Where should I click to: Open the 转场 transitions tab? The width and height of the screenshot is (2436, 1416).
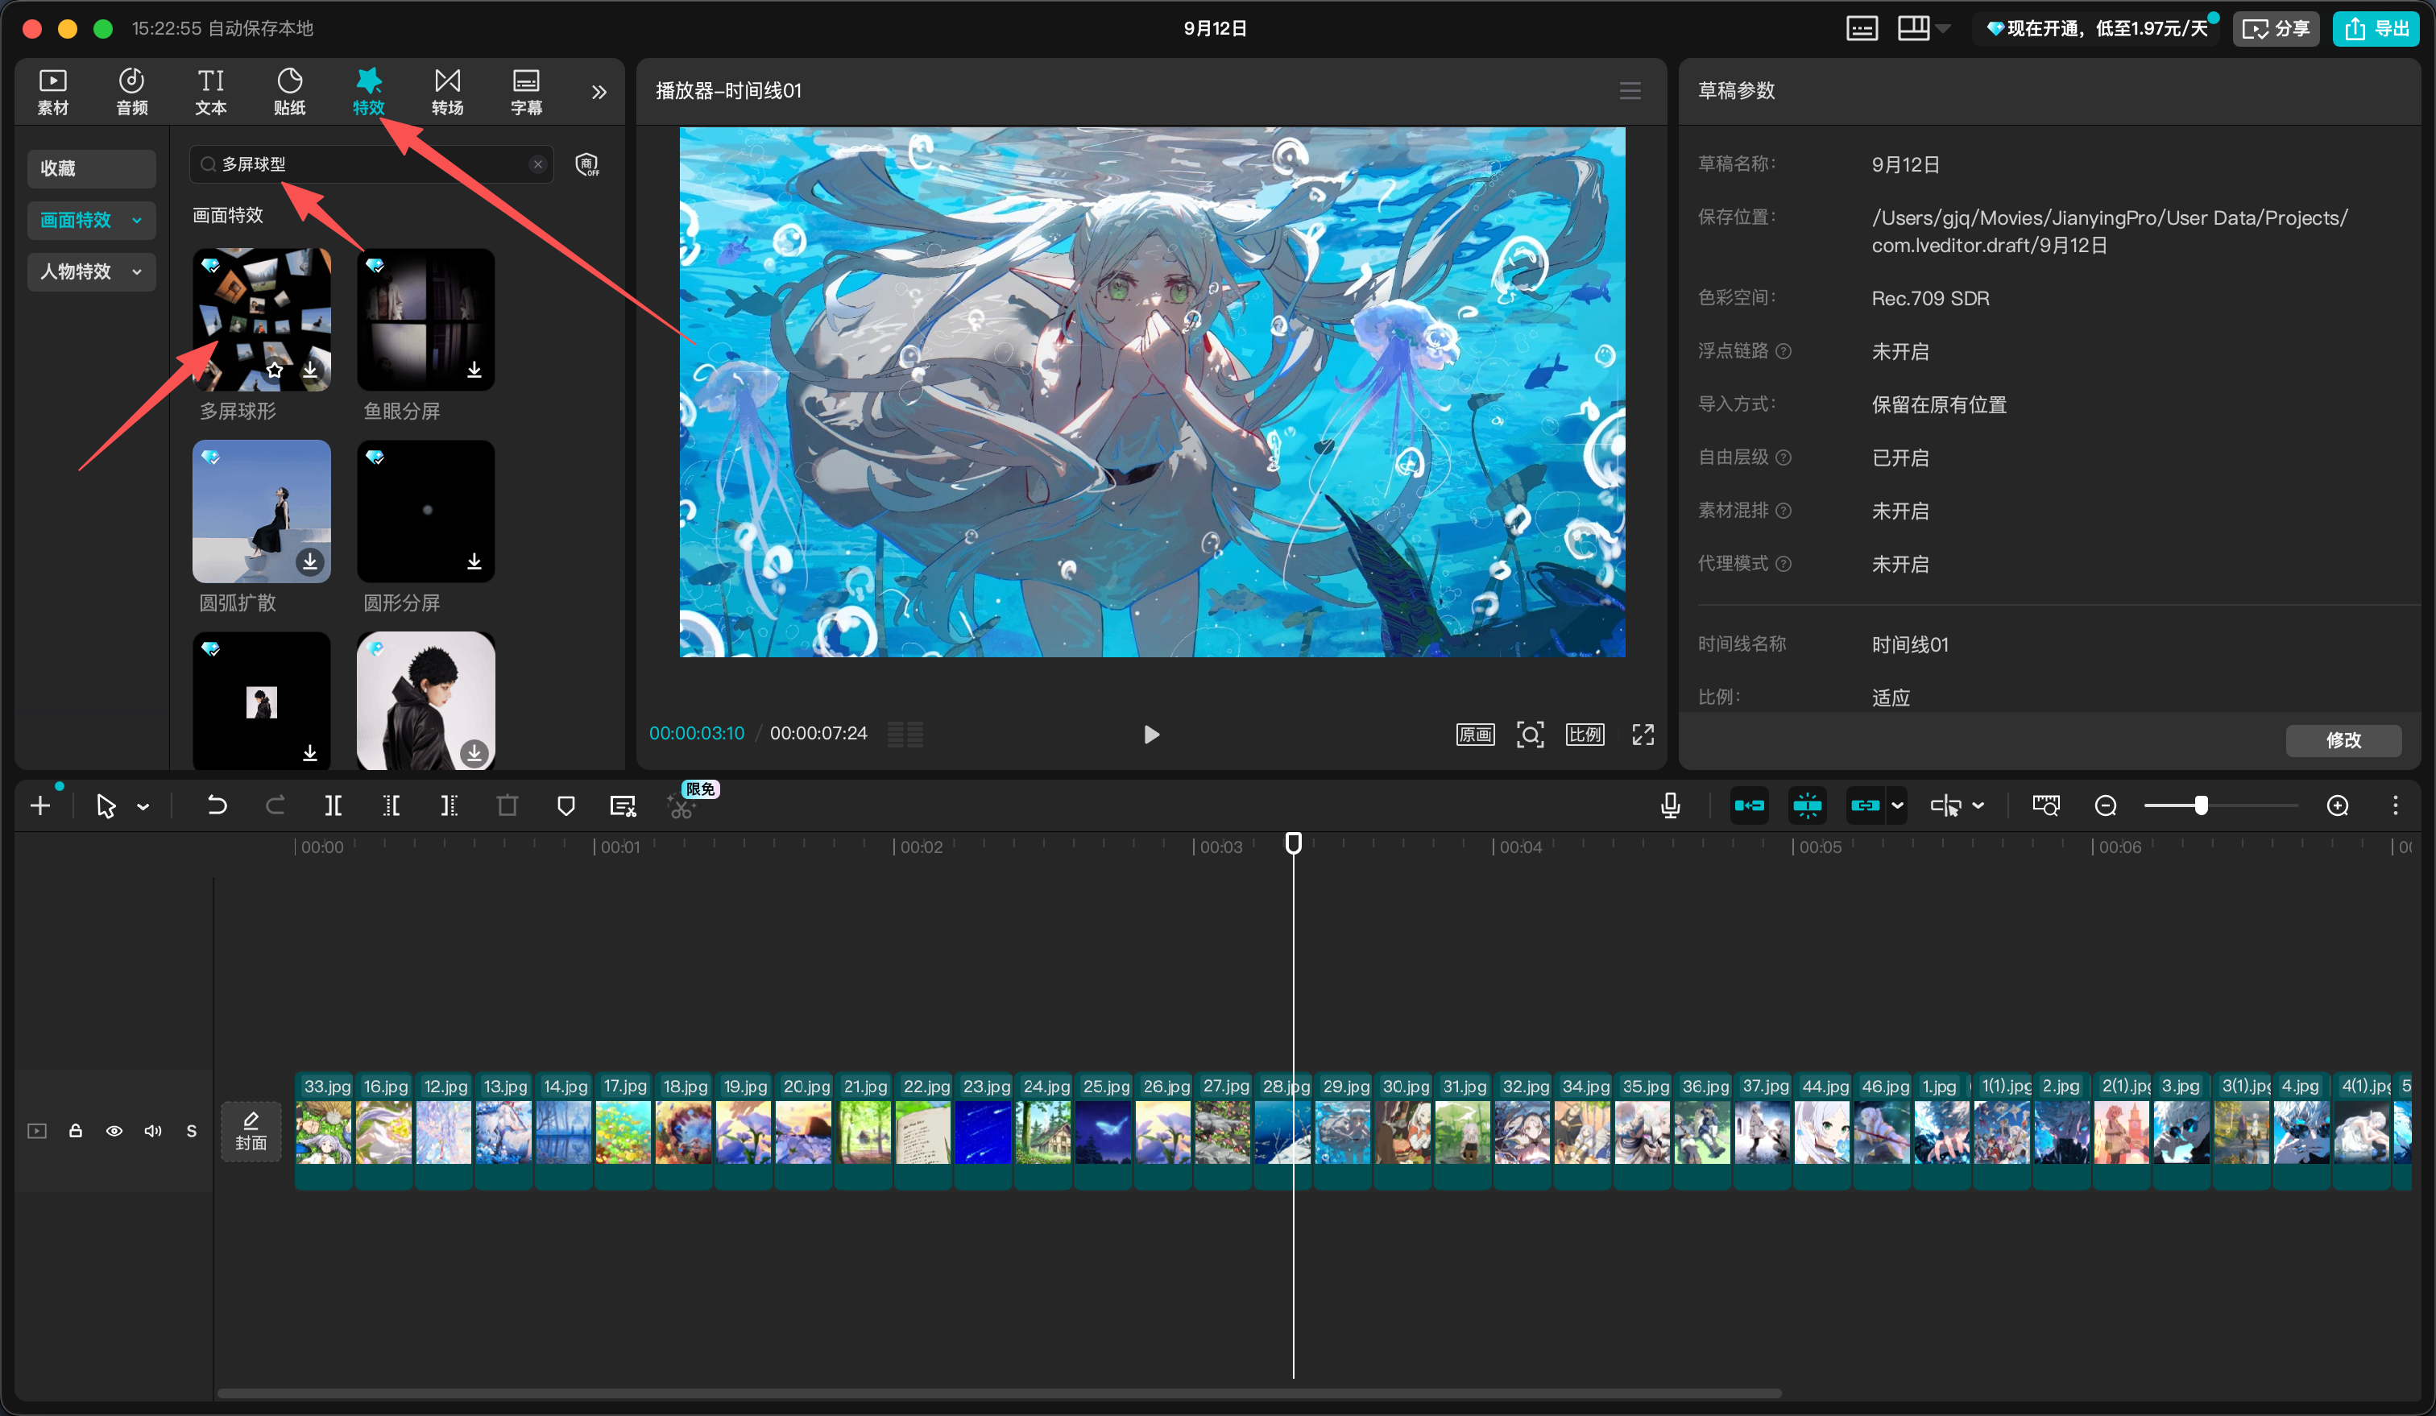pos(446,92)
